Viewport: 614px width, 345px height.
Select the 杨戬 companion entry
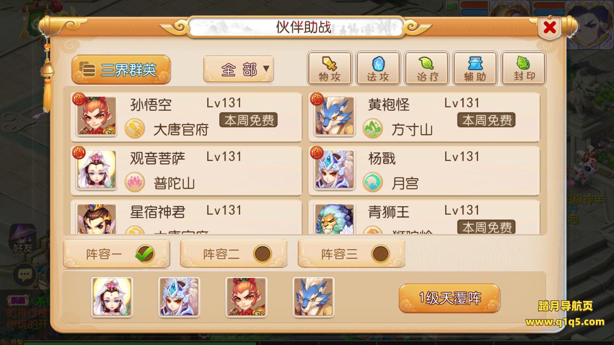pos(424,170)
